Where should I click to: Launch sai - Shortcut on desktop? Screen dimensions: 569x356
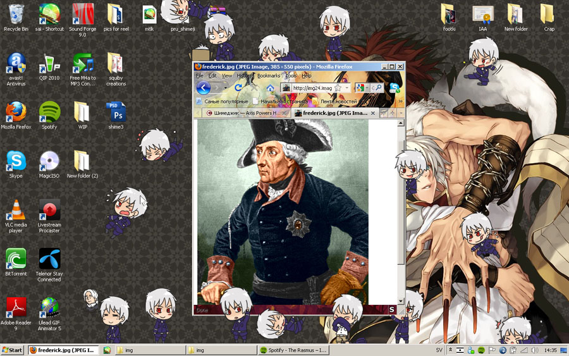pos(49,17)
